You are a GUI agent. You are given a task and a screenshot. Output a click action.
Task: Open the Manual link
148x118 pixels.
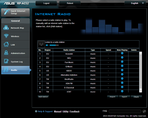(x=58, y=111)
